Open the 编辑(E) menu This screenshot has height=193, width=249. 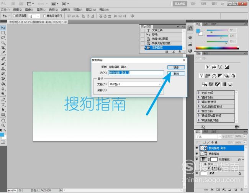[x=17, y=10]
